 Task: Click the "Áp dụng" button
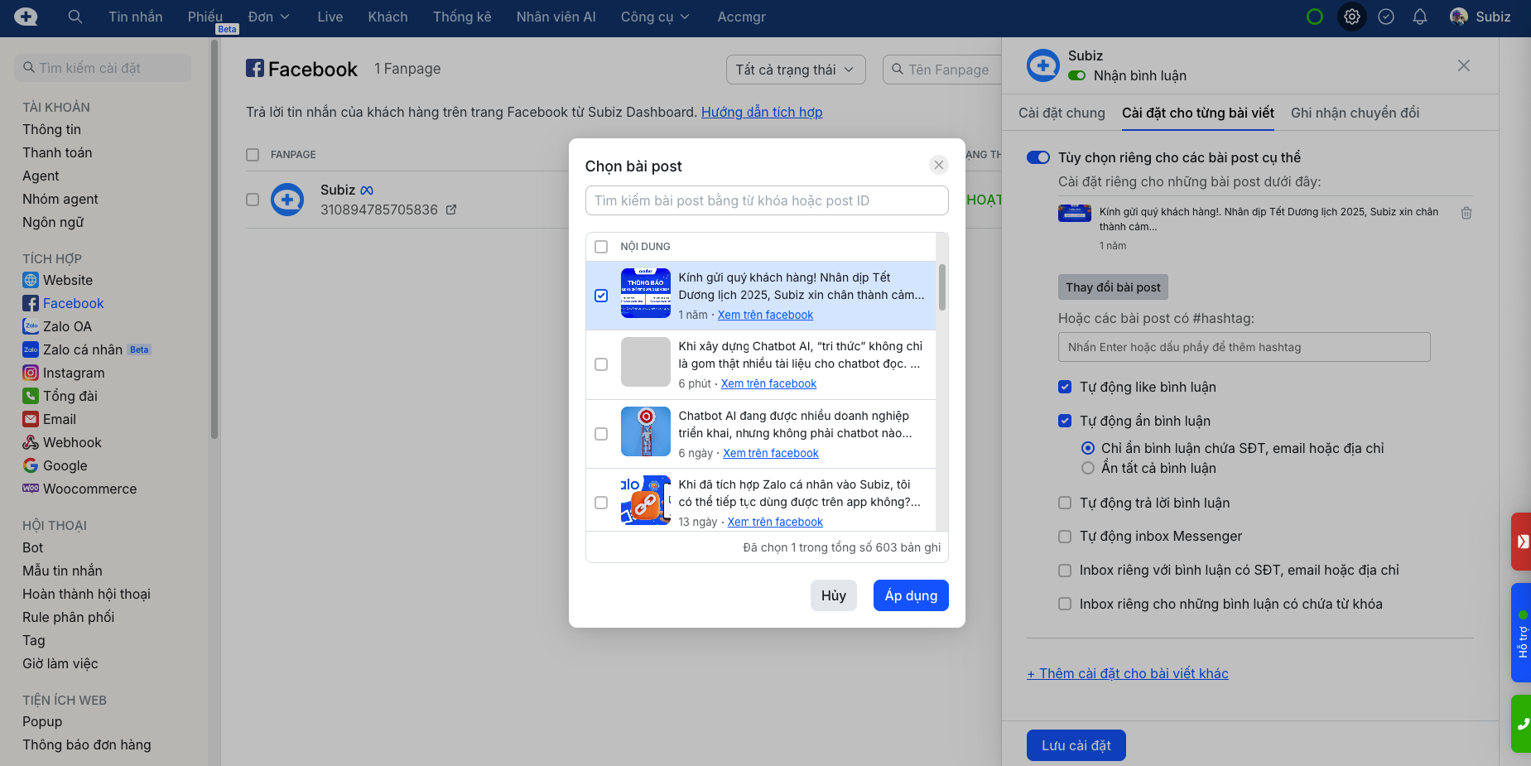[910, 595]
